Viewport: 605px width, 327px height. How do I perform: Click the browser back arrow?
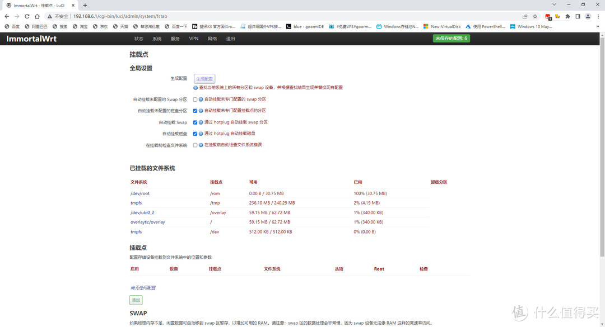(x=7, y=16)
